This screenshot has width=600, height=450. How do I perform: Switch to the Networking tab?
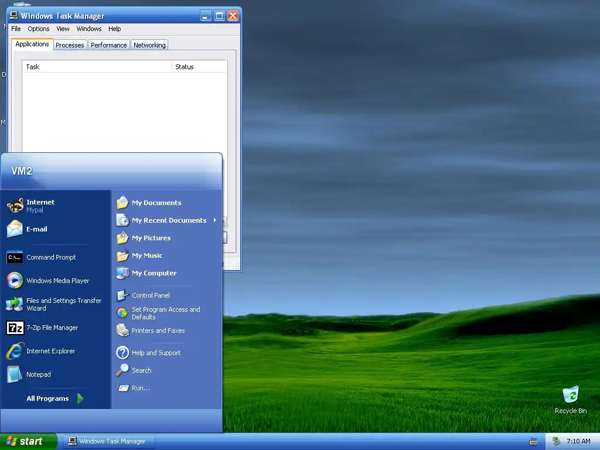click(x=149, y=45)
